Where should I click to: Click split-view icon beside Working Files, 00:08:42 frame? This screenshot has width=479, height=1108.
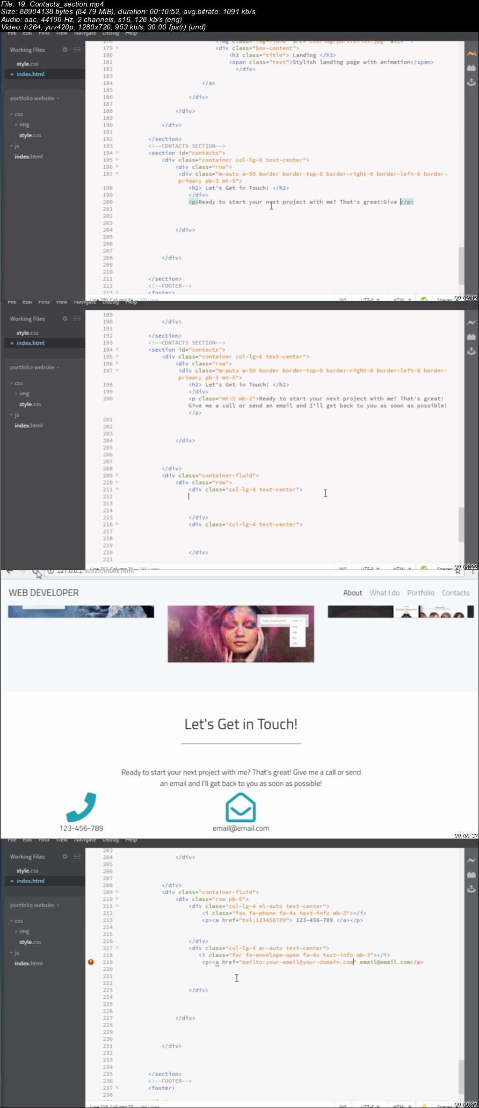77,856
